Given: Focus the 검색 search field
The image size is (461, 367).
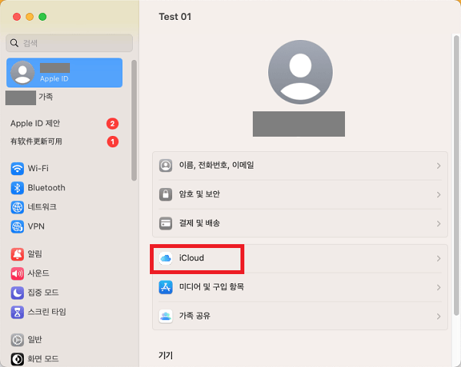Looking at the screenshot, I should coord(69,43).
